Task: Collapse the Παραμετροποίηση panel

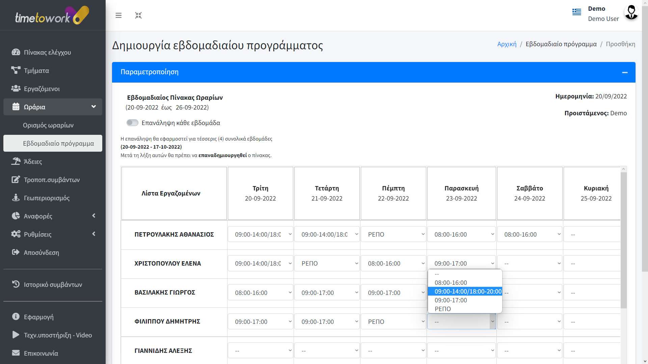Action: pos(625,72)
